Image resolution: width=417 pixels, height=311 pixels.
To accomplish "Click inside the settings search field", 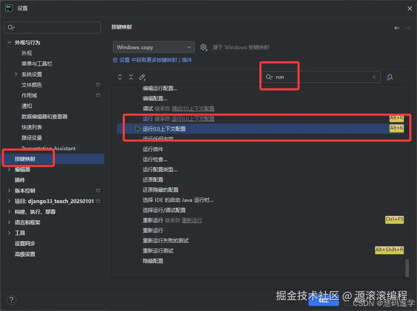I will tap(53, 28).
